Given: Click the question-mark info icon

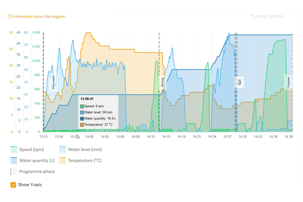Looking at the screenshot, I should coord(10,17).
